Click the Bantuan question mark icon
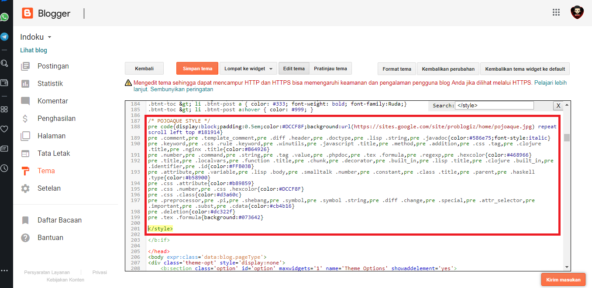The width and height of the screenshot is (592, 288). pyautogui.click(x=25, y=238)
